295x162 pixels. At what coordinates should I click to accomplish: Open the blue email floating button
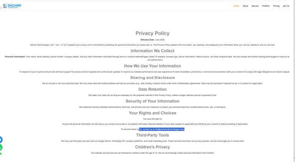tap(1, 140)
